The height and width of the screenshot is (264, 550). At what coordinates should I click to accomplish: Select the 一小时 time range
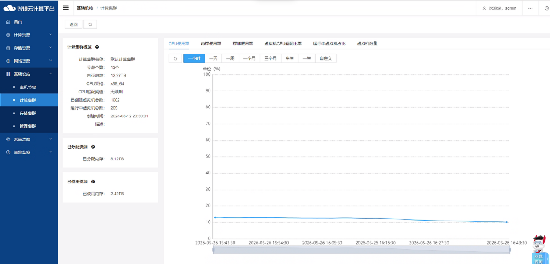194,59
